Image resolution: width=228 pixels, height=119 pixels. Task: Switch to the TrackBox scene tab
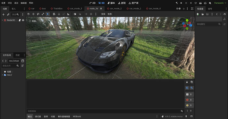point(57,9)
